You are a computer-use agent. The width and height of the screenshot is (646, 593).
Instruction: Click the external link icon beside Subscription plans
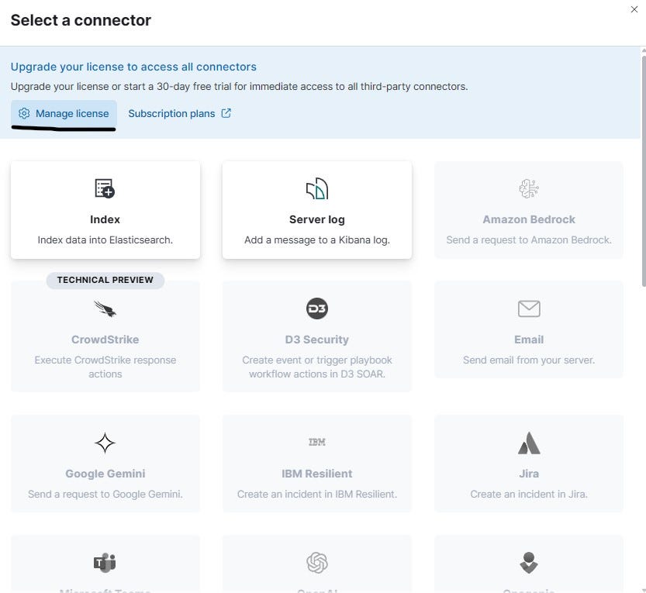(x=226, y=113)
